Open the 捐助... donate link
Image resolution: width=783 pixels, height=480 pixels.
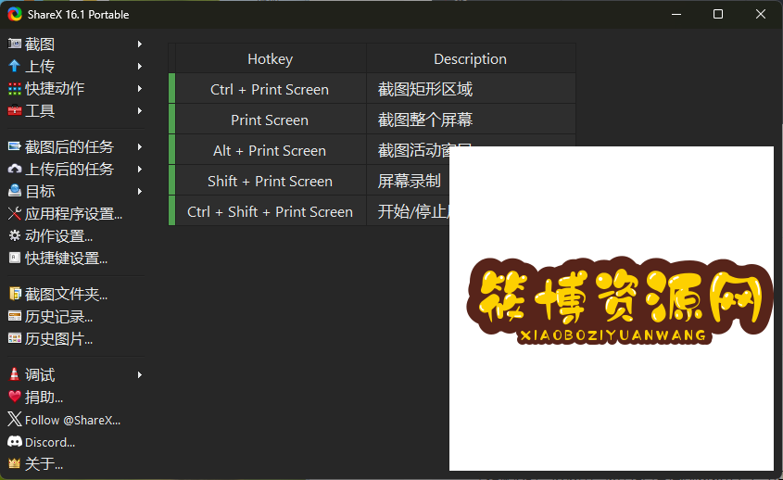coord(75,397)
